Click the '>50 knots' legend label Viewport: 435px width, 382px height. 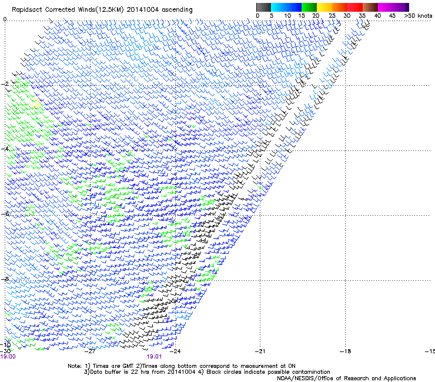418,16
